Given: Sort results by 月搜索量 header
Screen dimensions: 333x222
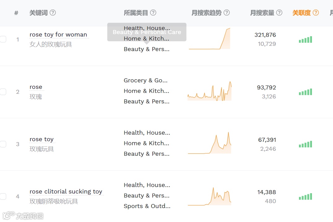Looking at the screenshot, I should pos(263,13).
